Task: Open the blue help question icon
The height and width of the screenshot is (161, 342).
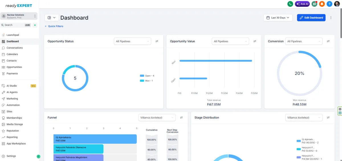Action: point(329,4)
